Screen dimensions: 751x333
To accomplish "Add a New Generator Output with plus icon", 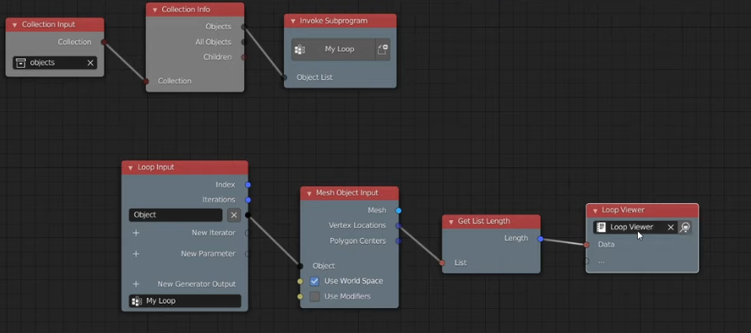I will (x=136, y=284).
